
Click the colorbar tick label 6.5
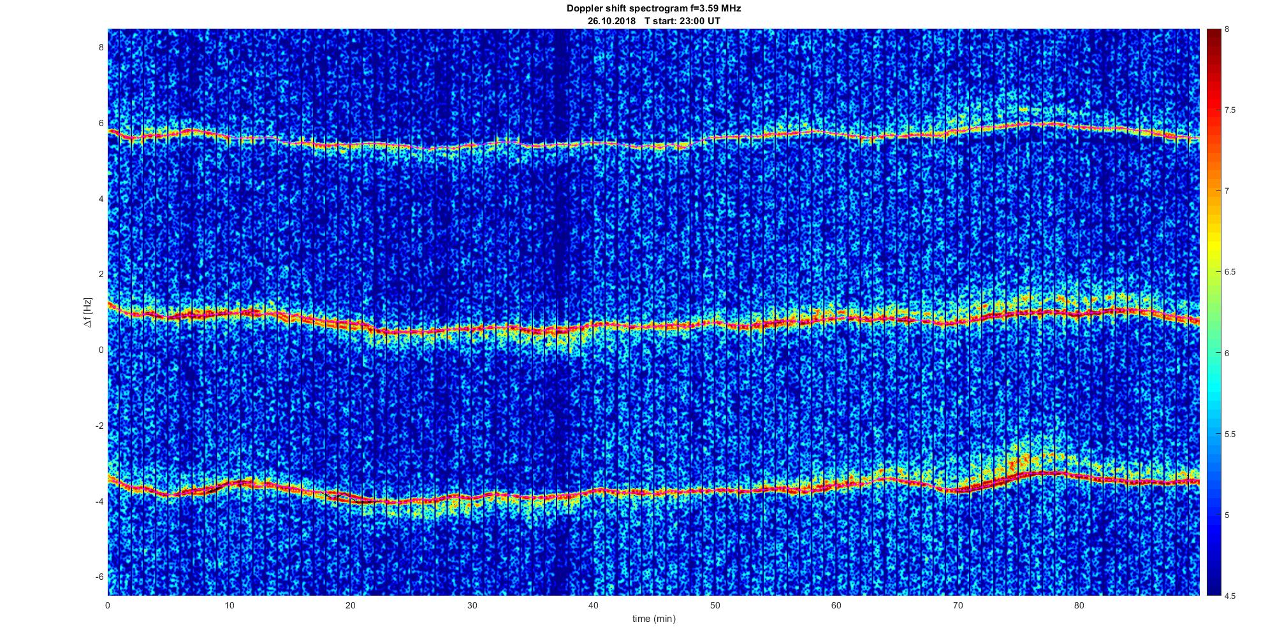[x=1230, y=272]
